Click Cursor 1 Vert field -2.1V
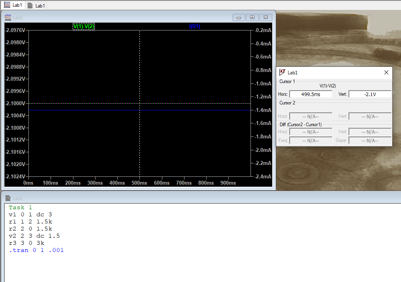 (x=370, y=94)
